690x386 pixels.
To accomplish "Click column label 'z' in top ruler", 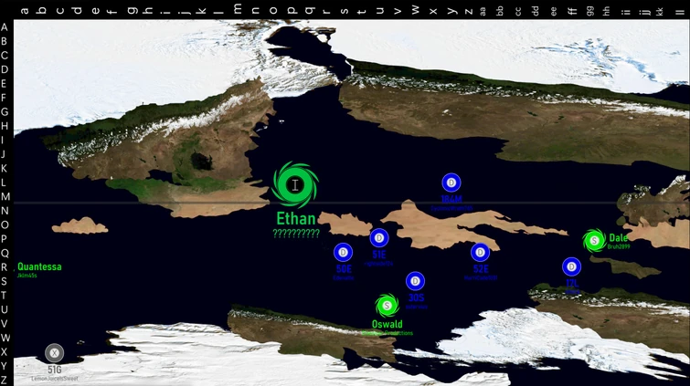I will [469, 12].
